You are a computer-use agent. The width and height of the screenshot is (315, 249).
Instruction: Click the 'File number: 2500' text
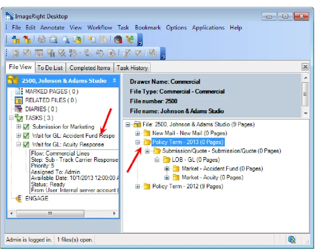(x=154, y=101)
